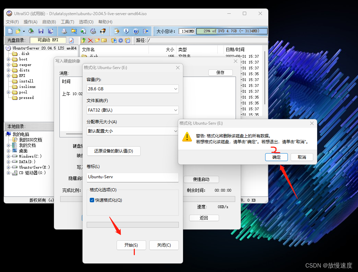Expand the DATA(D:) drive node

(9, 162)
